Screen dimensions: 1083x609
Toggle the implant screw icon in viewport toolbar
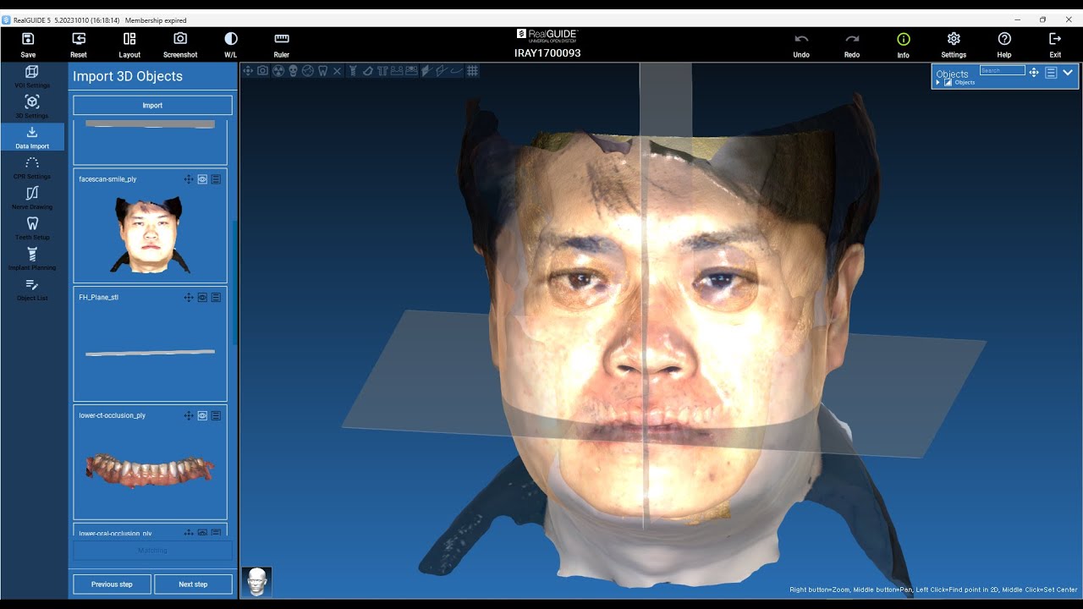tap(353, 71)
